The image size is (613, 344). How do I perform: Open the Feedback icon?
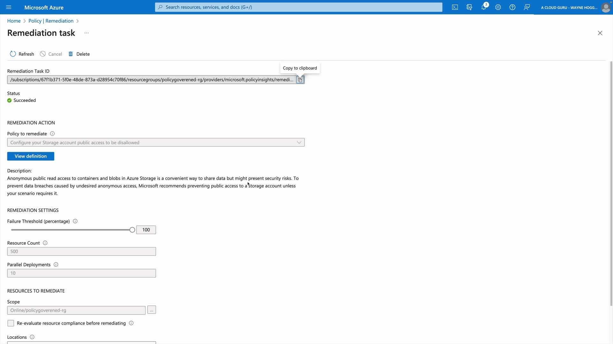[526, 7]
